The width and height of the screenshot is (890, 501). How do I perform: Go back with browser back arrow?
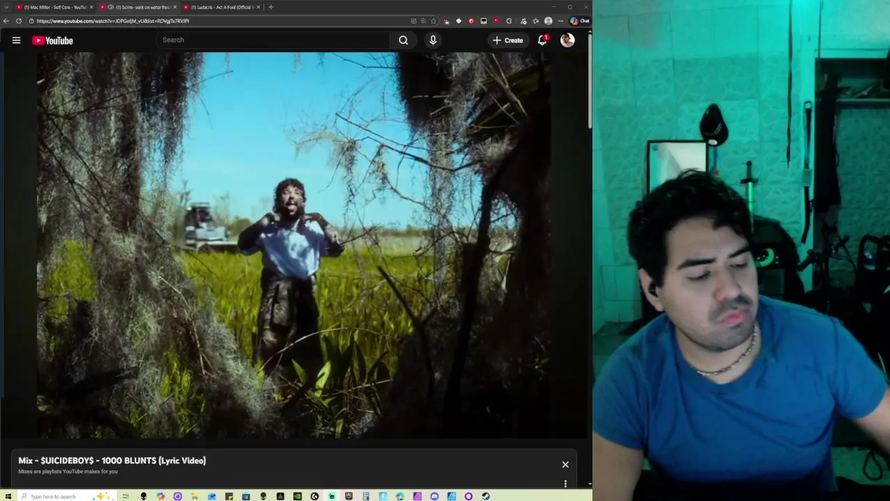point(6,21)
